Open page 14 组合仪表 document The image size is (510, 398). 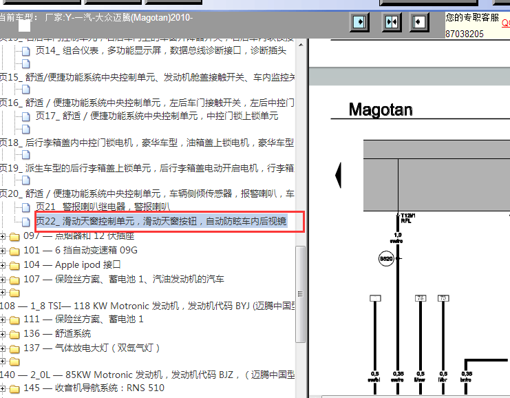point(161,50)
